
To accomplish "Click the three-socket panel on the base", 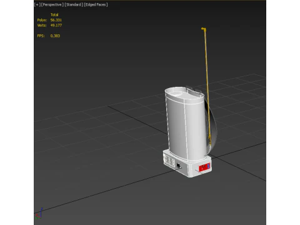I will point(169,161).
